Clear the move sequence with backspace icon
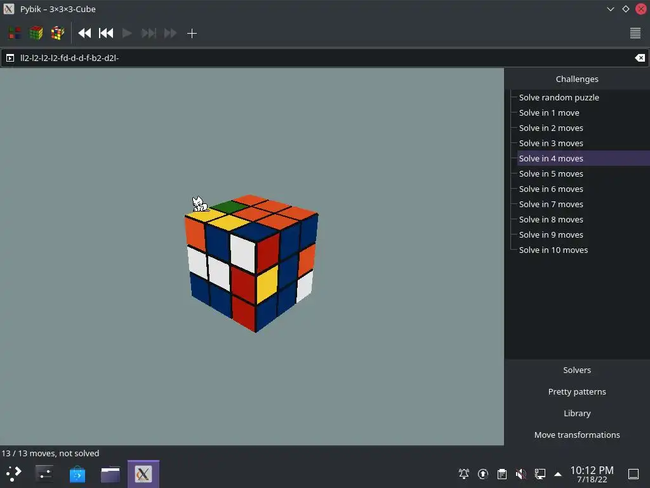The height and width of the screenshot is (488, 650). (x=640, y=58)
